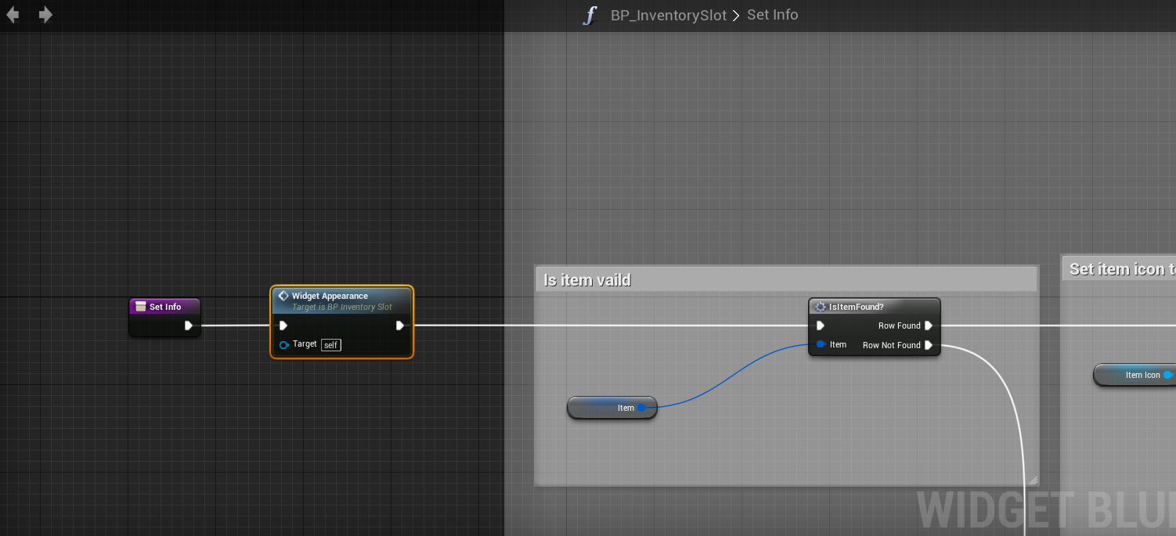Click the IsItemFound? execution input pin

821,326
